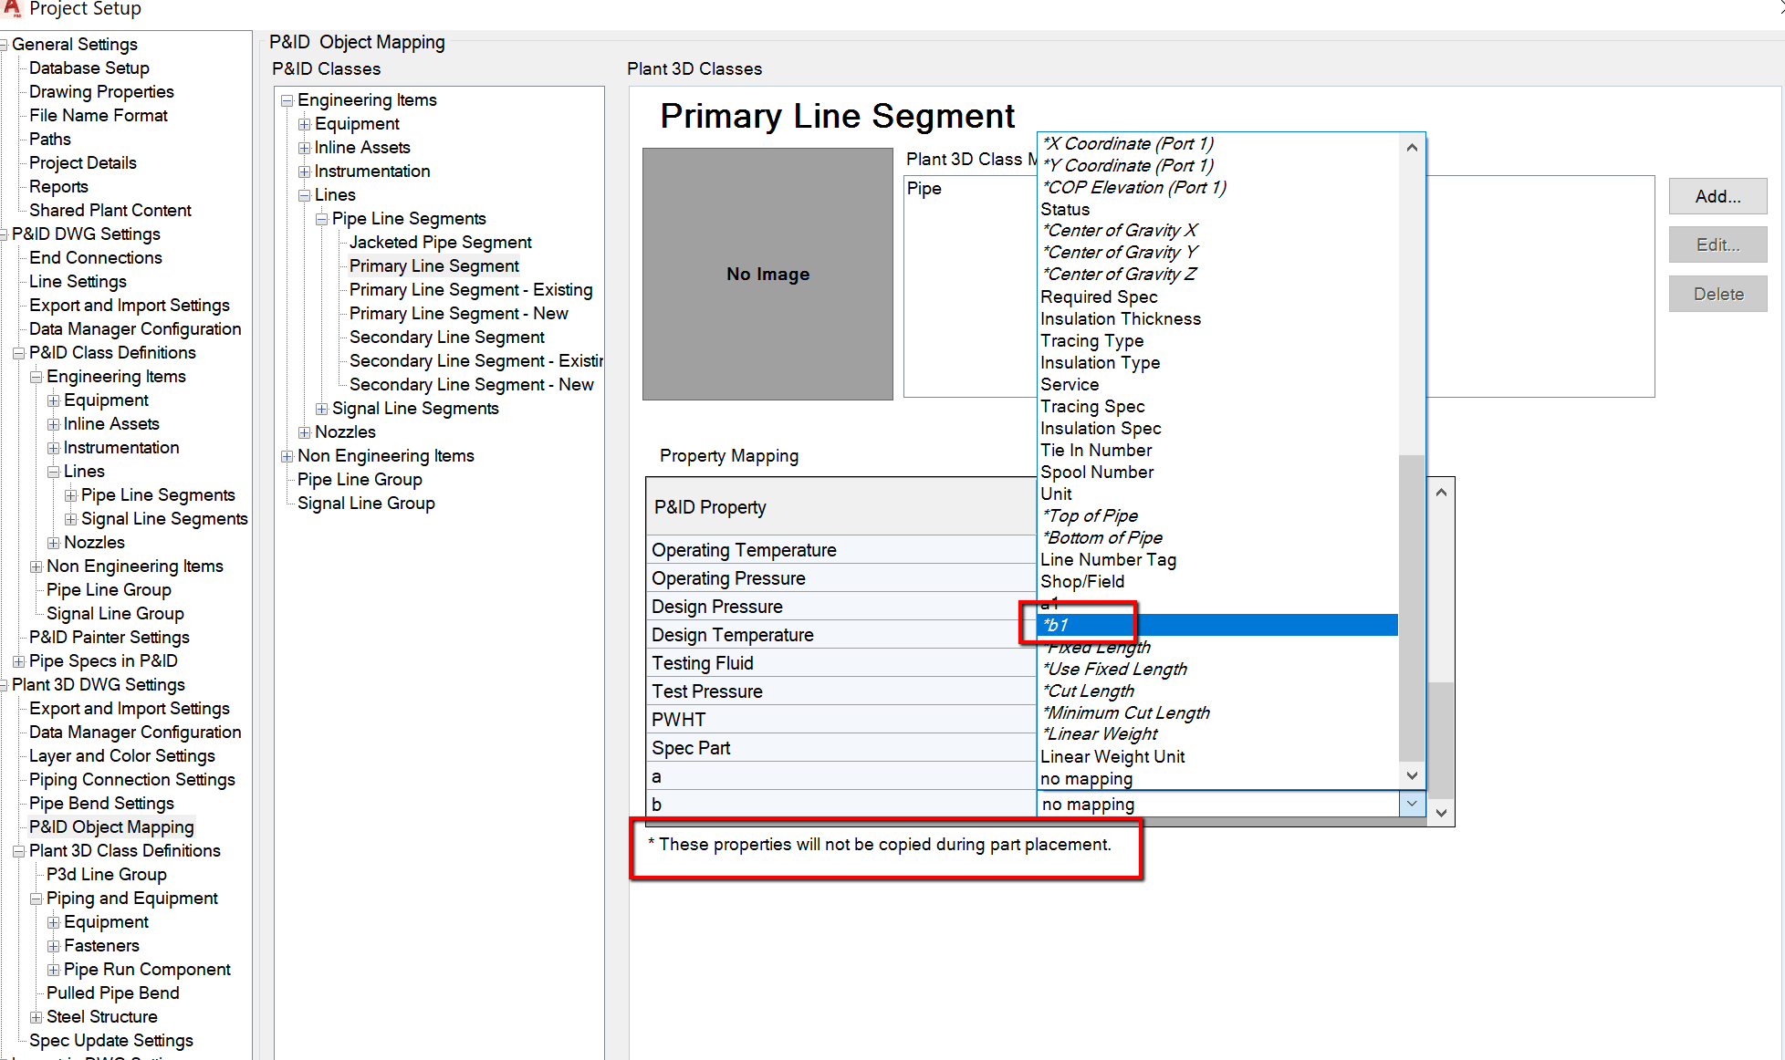The width and height of the screenshot is (1785, 1060).
Task: Collapse the Pipe Line Segments tree node
Action: [x=322, y=219]
